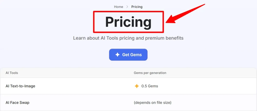The width and height of the screenshot is (257, 111).
Task: Click the Home breadcrumb link
Action: coord(118,7)
